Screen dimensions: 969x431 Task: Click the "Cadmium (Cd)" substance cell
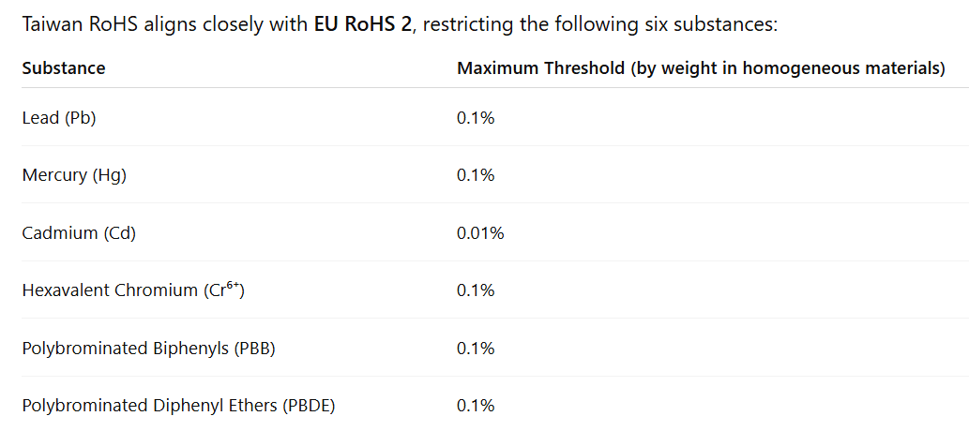(79, 233)
